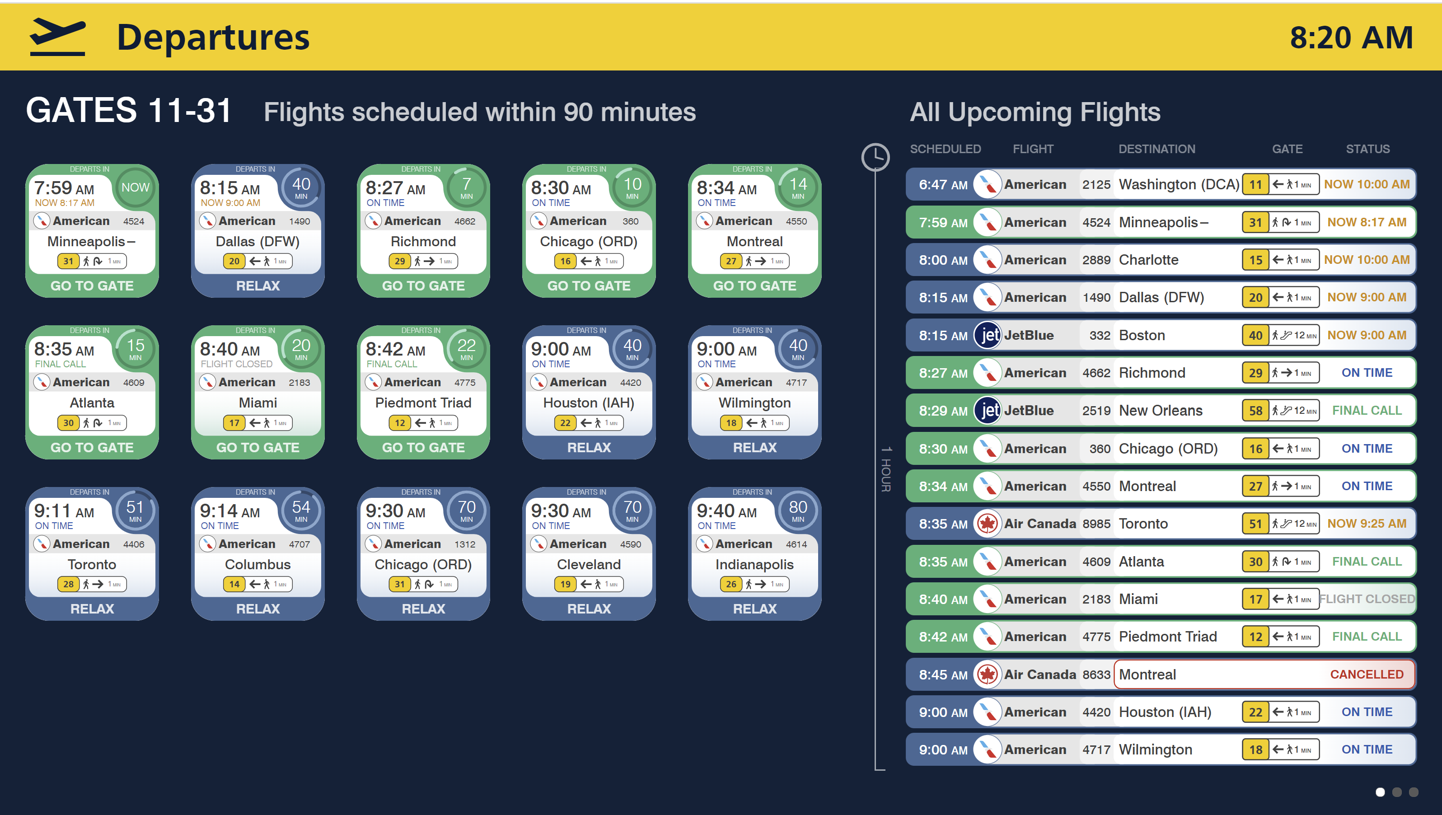
Task: Click the GATE column header
Action: [1287, 149]
